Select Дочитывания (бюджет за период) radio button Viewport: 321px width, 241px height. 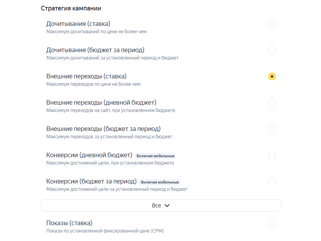click(272, 50)
